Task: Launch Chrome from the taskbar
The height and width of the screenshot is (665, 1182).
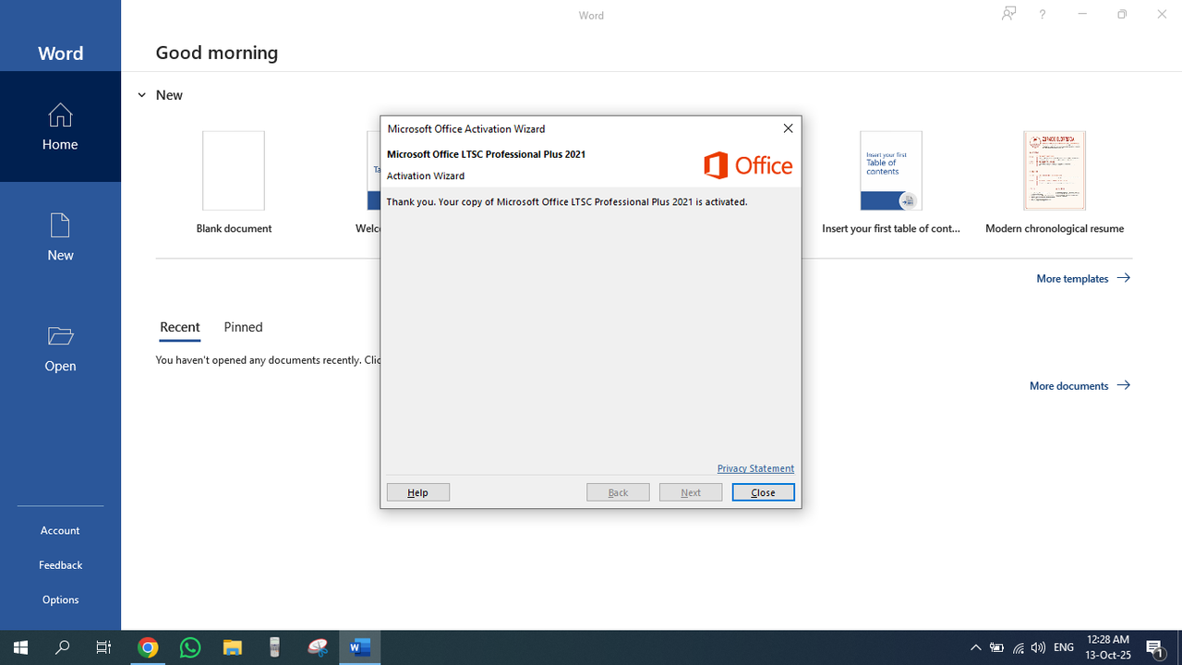Action: (x=148, y=647)
